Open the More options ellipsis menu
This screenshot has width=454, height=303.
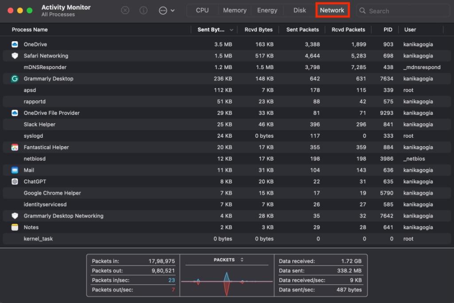coord(163,10)
